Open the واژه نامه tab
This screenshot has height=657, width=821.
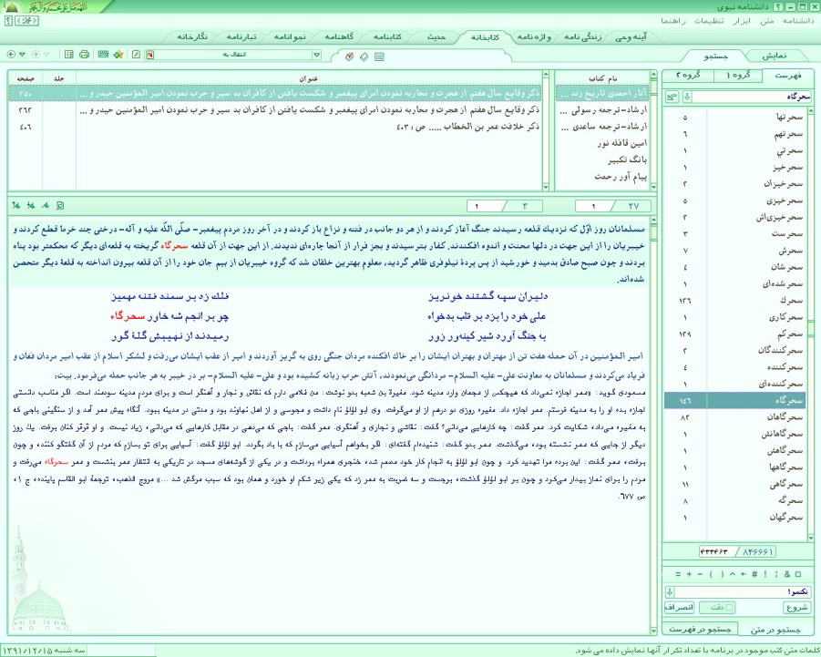(x=534, y=37)
